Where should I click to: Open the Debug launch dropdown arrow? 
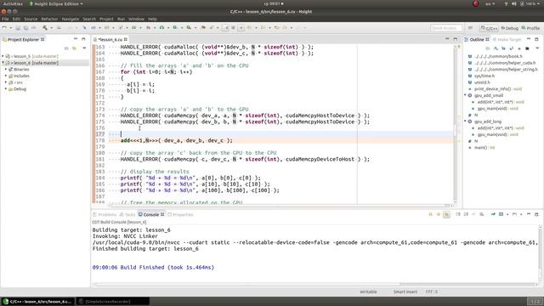coord(154,28)
